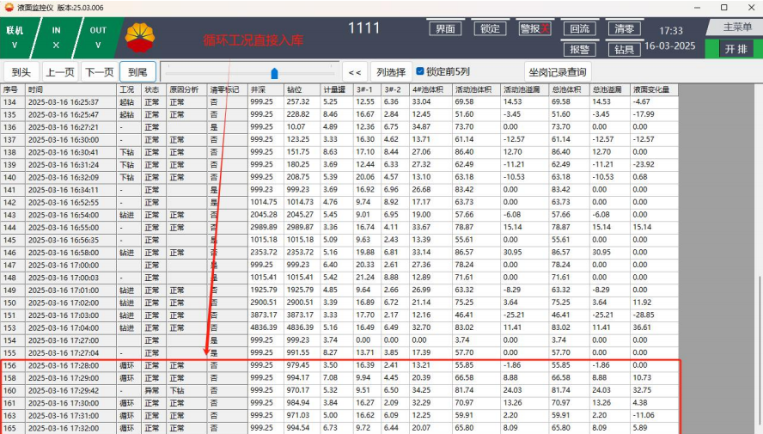
Task: Click the 3#-1 column header
Action: [x=368, y=89]
